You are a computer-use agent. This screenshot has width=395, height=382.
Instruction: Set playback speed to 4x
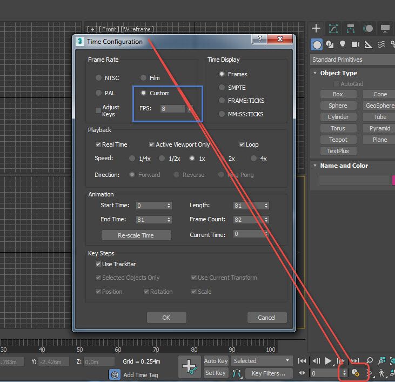coord(253,159)
